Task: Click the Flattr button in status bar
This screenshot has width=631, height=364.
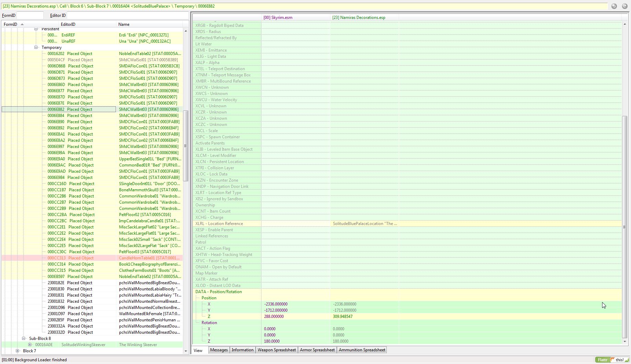Action: coord(602,360)
